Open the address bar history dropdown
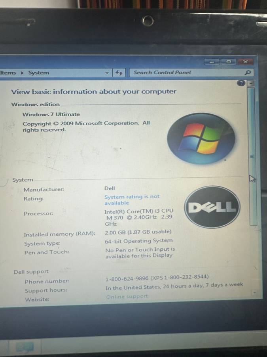 [107, 73]
